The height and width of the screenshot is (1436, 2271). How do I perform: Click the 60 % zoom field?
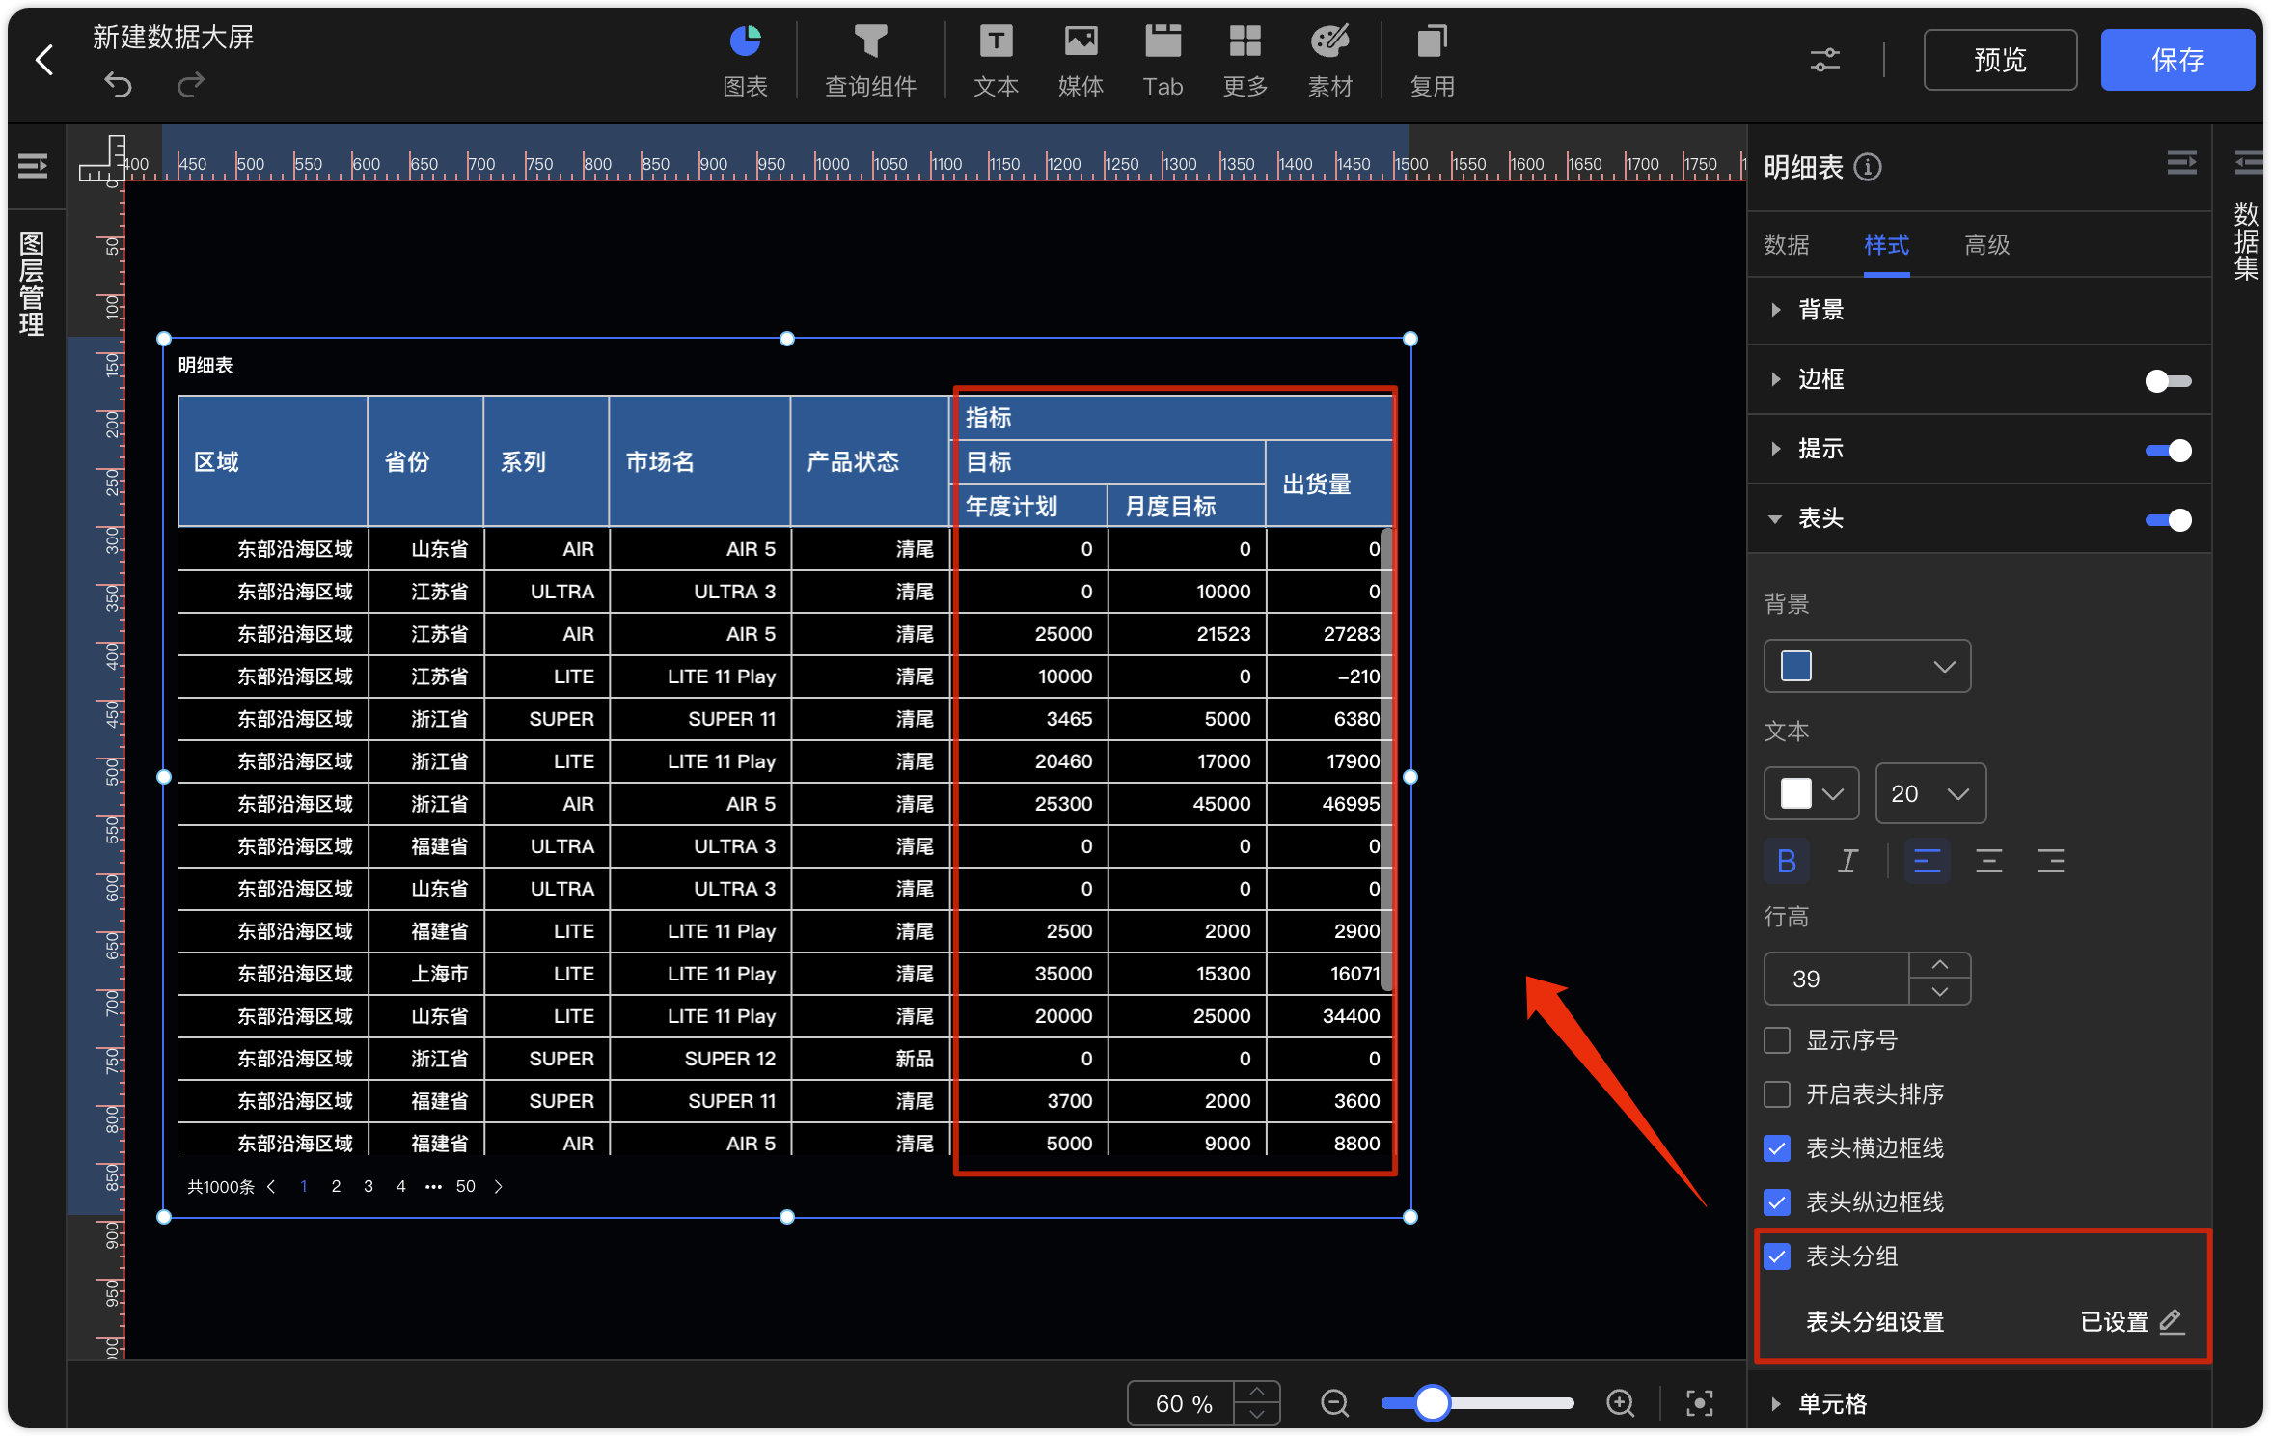(1182, 1403)
